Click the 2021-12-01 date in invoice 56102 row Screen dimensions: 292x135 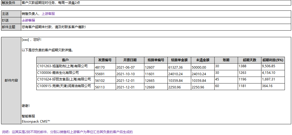[125, 81]
